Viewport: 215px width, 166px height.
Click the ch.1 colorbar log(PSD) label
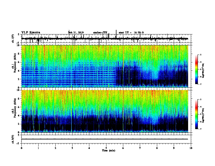(203, 71)
